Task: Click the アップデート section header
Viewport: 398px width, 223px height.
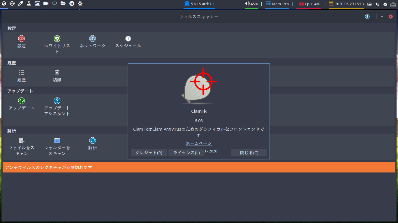Action: pos(20,91)
